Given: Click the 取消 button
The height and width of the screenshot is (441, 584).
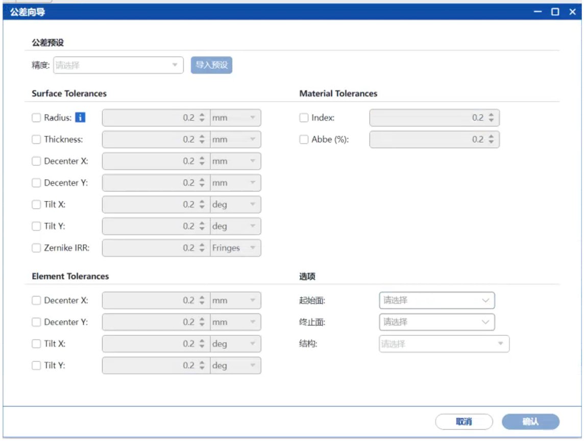Looking at the screenshot, I should point(464,422).
